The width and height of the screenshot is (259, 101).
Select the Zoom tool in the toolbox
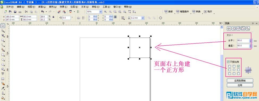(3, 40)
